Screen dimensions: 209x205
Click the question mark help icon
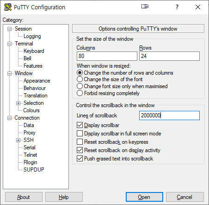point(177,7)
